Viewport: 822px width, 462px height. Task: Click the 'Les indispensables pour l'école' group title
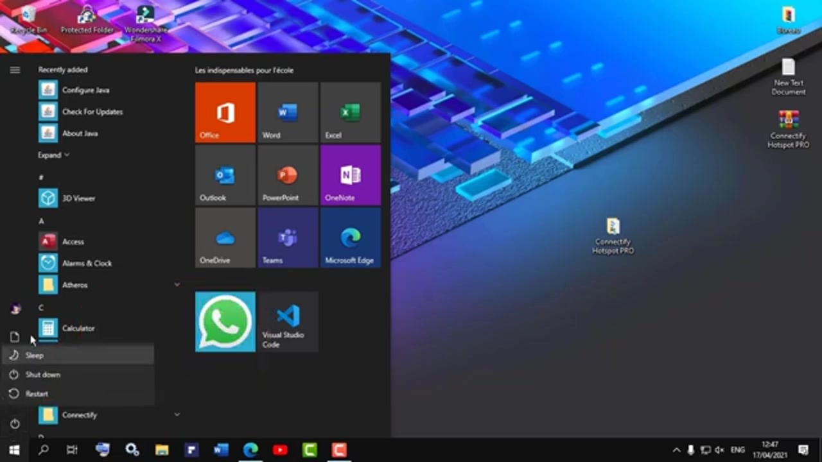pos(244,70)
